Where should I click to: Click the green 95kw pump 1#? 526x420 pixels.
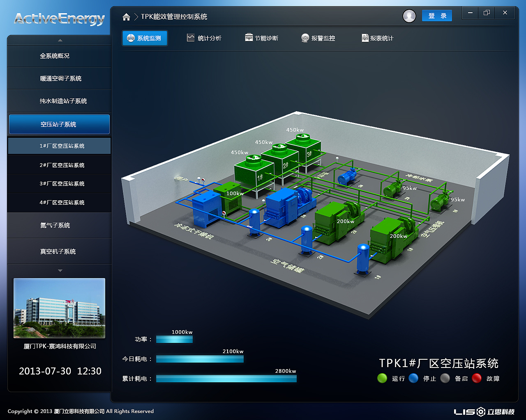(441, 202)
